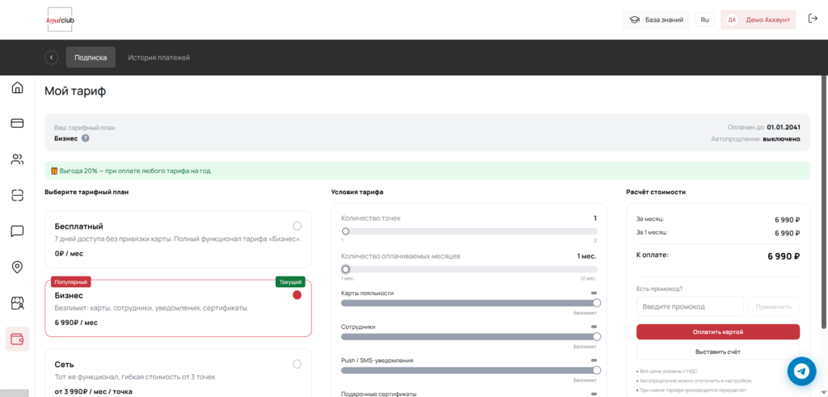Switch to the История платежей tab
The image size is (828, 397).
coord(158,57)
